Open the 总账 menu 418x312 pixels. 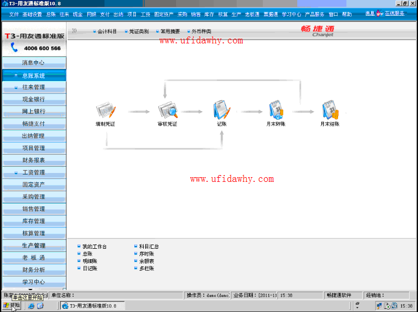(51, 15)
